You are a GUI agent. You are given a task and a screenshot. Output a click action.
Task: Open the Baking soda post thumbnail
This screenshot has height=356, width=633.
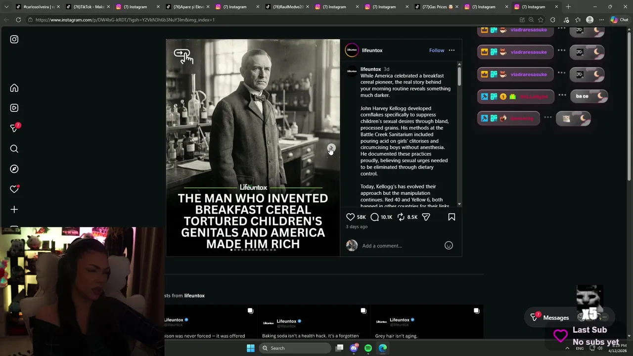pos(314,323)
